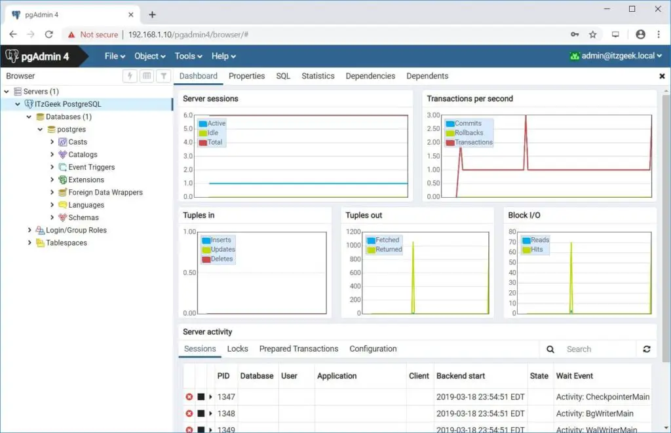The image size is (671, 433).
Task: Click the ITzGeek PostgreSQL server icon
Action: click(x=29, y=104)
